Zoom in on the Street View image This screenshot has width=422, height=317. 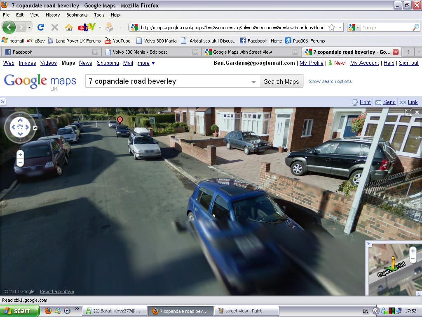pos(20,154)
